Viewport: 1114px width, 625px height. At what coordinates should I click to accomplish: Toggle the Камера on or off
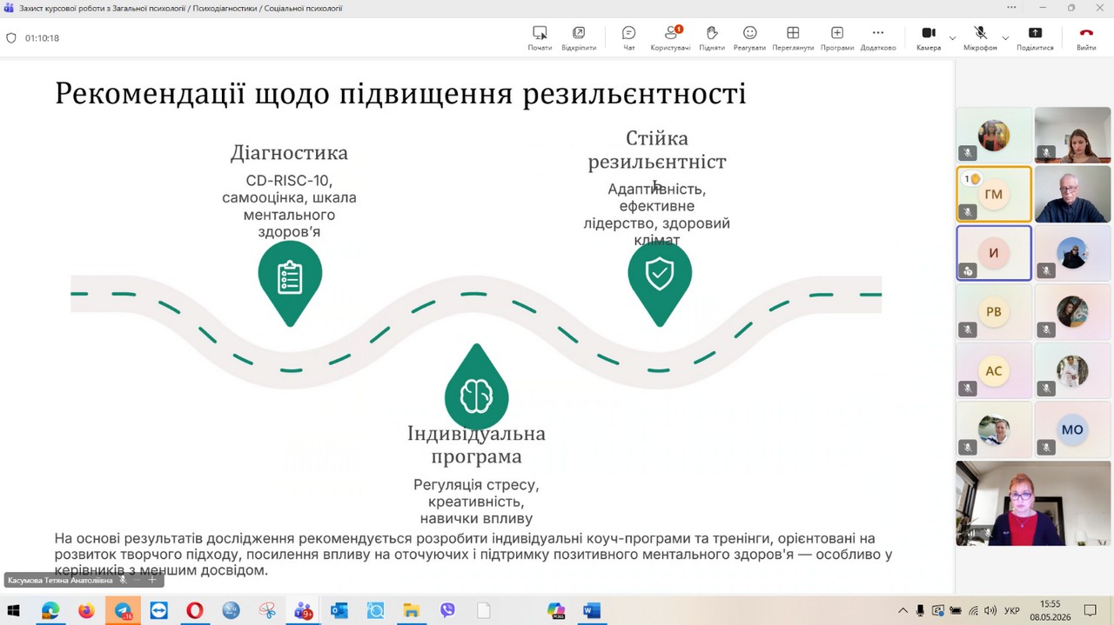[x=929, y=37]
